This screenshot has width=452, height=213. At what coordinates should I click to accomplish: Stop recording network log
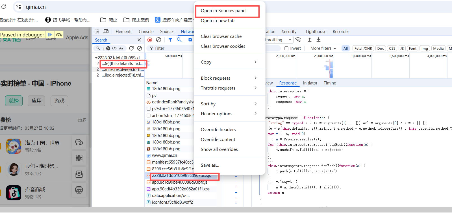(150, 40)
